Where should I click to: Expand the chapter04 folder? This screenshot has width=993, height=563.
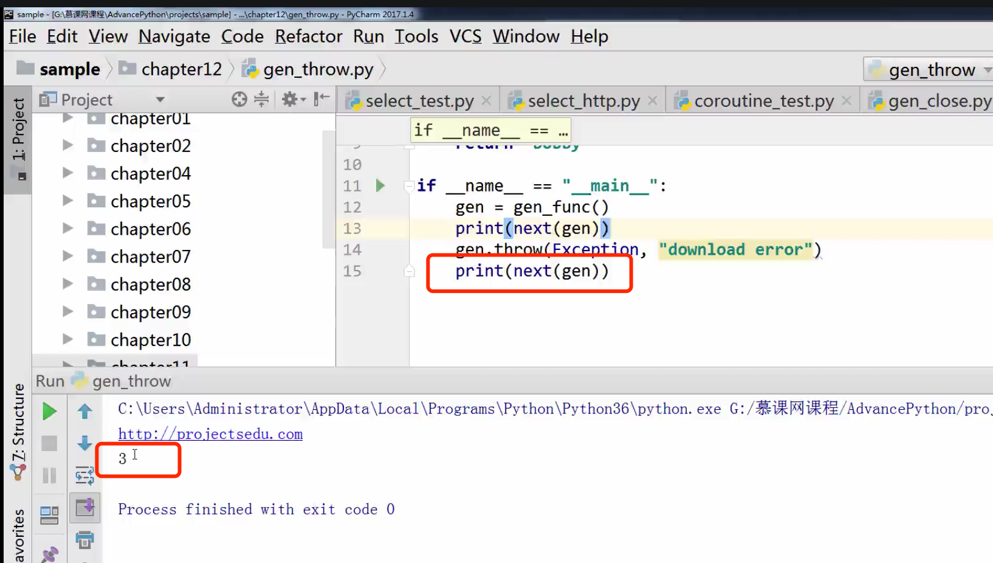(67, 173)
